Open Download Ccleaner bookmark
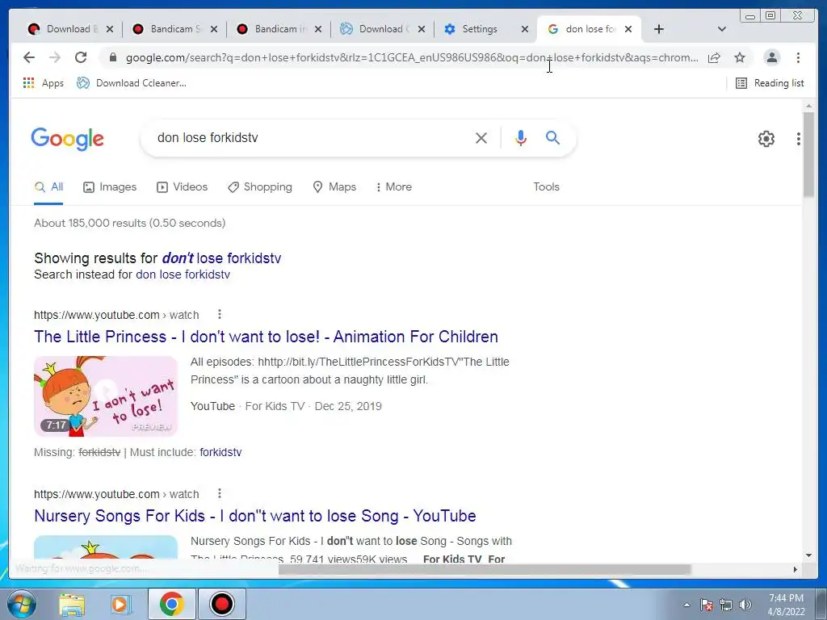The image size is (827, 620). pos(132,83)
